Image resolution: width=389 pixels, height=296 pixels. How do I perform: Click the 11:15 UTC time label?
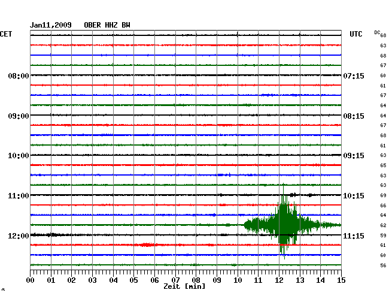[x=354, y=235]
